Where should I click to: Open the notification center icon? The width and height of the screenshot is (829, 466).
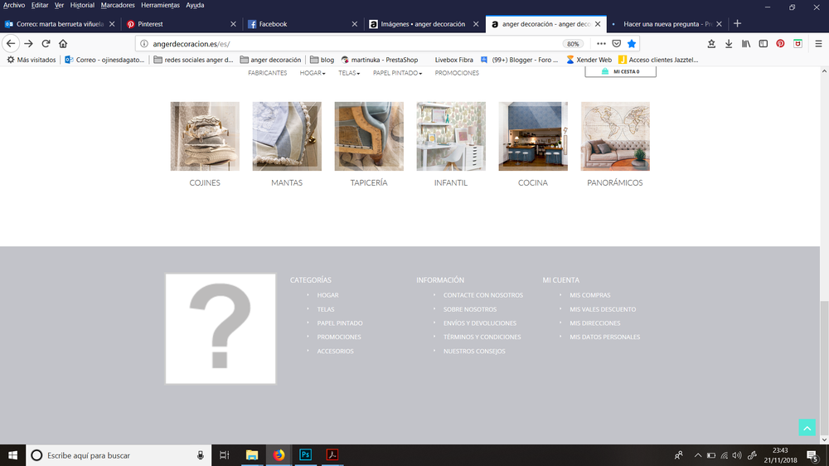[x=812, y=455]
